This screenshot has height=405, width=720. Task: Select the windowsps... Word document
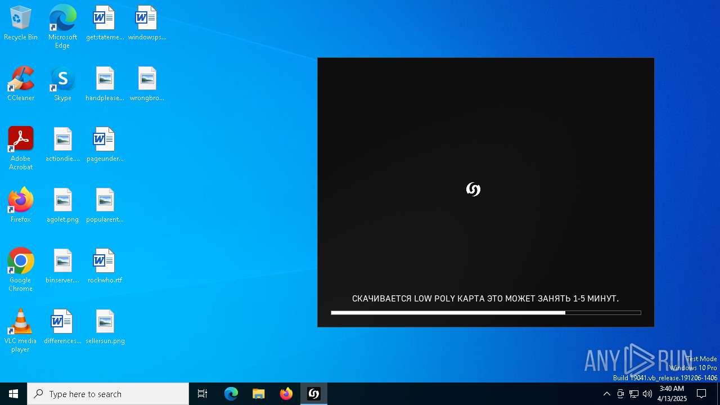(x=147, y=24)
